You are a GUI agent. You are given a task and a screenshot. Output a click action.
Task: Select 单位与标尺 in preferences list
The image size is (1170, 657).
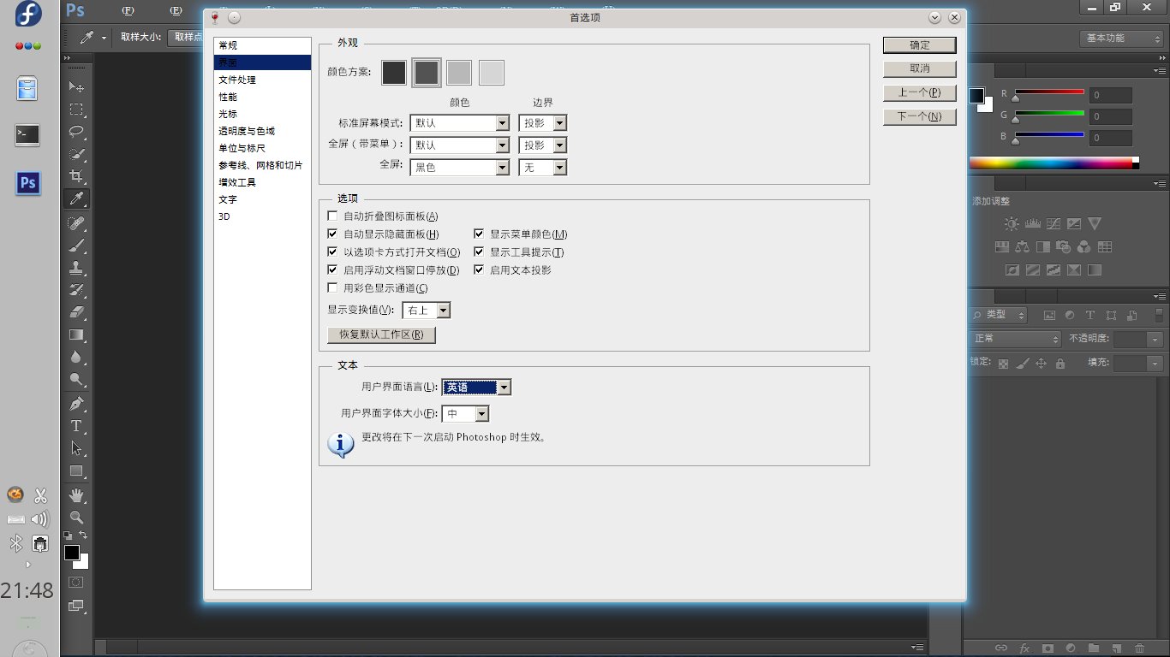[262, 148]
